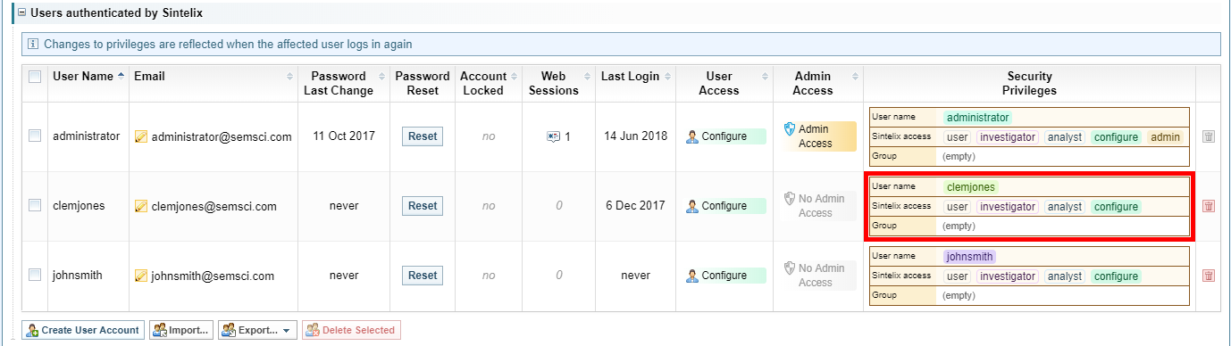Edit email icon for clemjones@semsci.com
The height and width of the screenshot is (346, 1231).
(140, 206)
